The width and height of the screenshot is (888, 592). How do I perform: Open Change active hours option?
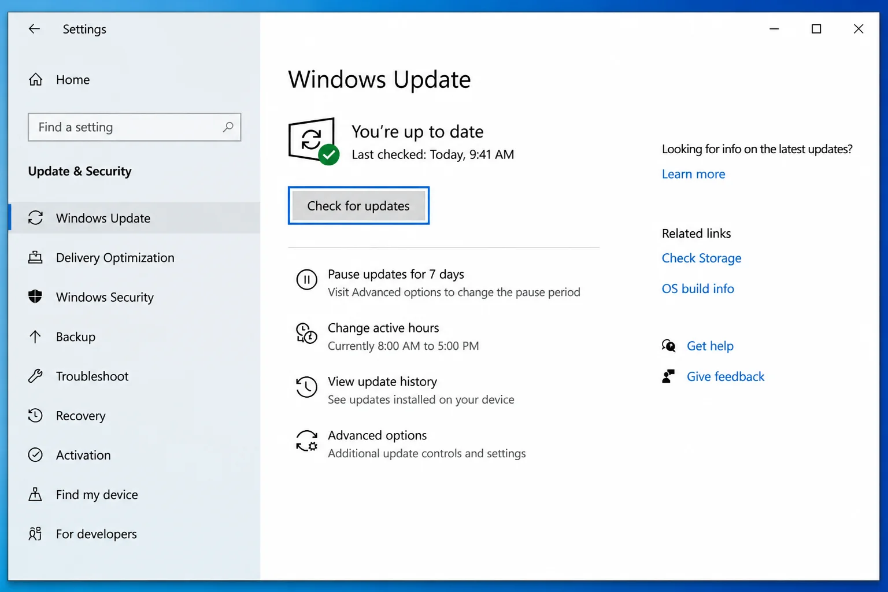383,328
